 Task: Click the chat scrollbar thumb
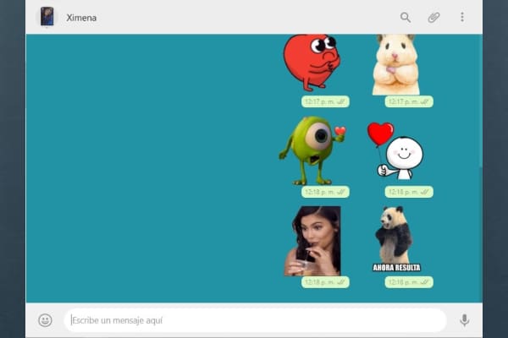point(481,235)
